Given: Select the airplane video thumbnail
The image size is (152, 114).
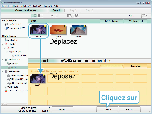Looking at the screenshot, I should coord(58,30).
